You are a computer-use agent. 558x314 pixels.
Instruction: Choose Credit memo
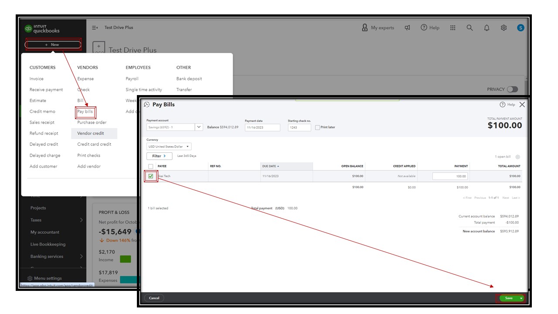42,112
